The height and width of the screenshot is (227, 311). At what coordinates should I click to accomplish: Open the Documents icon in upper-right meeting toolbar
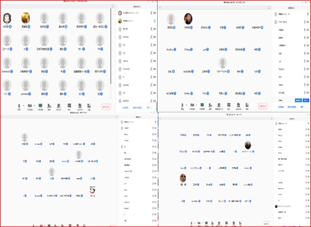[238, 106]
